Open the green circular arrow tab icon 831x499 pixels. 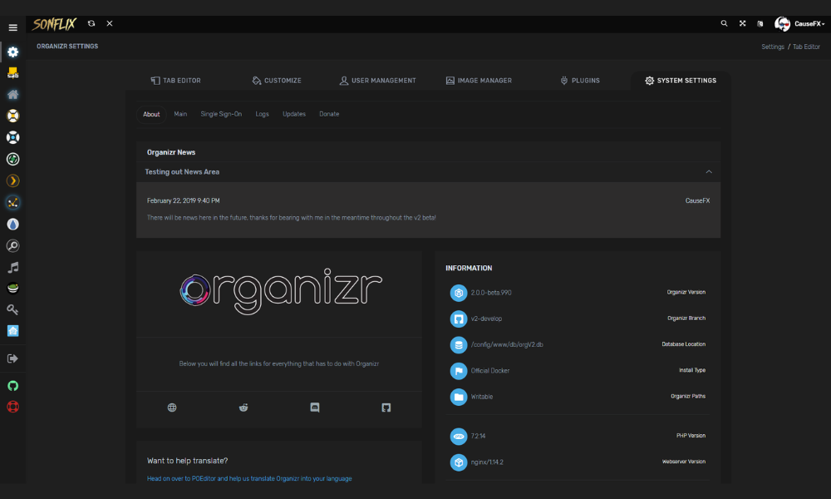pos(12,159)
